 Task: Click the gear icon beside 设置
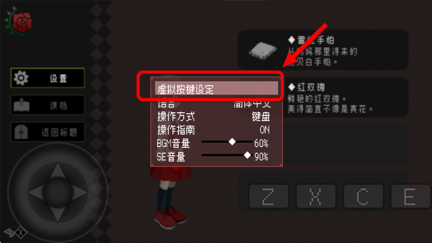[21, 78]
